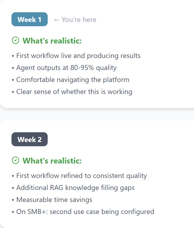Click "Agent outputs at 80-95% quality" line
The width and height of the screenshot is (194, 228).
tap(66, 67)
